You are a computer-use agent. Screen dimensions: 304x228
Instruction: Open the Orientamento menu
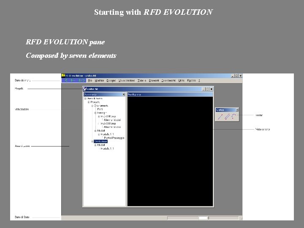pyautogui.click(x=168, y=81)
